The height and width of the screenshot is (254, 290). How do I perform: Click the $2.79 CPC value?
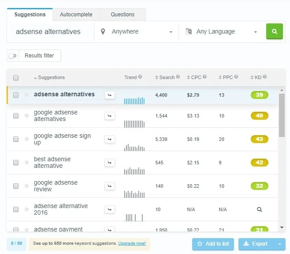click(193, 95)
